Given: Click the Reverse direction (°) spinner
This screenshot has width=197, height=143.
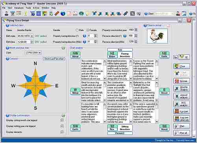Looking at the screenshot, I should pos(136,36).
